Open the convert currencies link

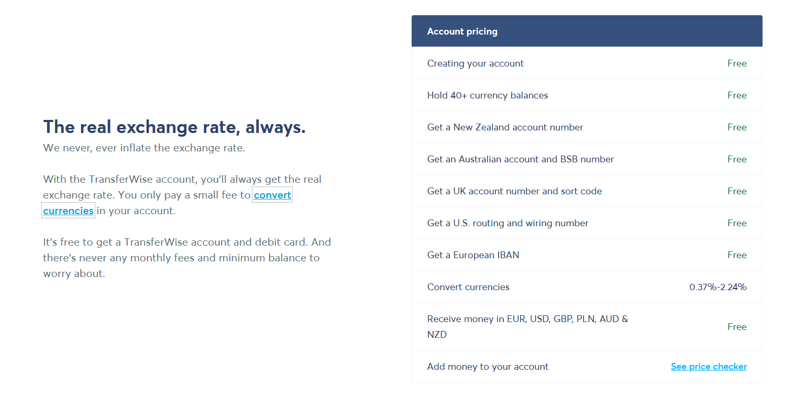click(272, 195)
